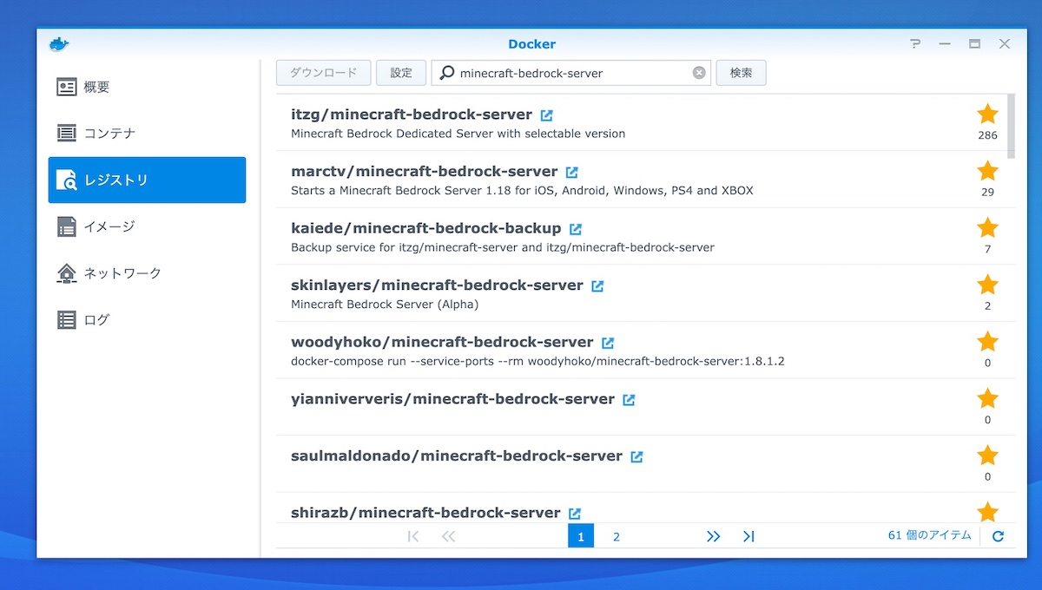Open the コンテナ container section
Viewport: 1042px width, 590px height.
[x=147, y=134]
